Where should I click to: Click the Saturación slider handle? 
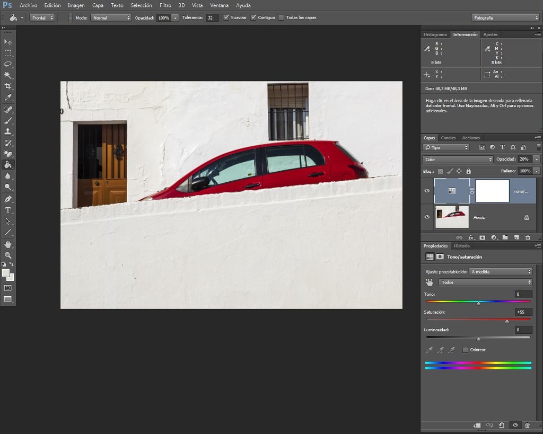point(507,321)
